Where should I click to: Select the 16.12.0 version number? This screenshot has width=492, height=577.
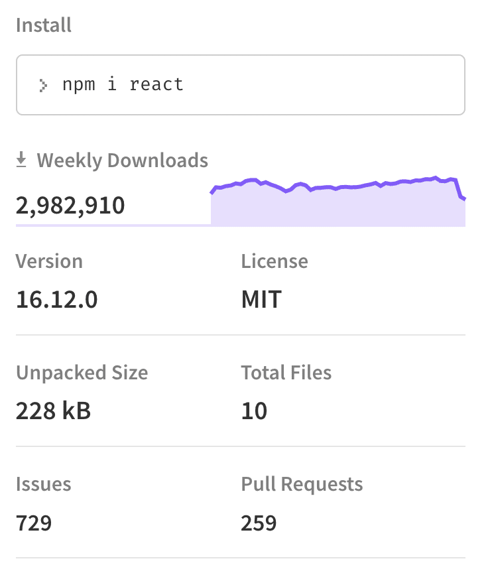(57, 300)
